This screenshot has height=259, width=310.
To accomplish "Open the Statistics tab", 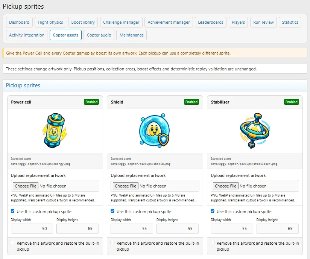I will tap(290, 22).
